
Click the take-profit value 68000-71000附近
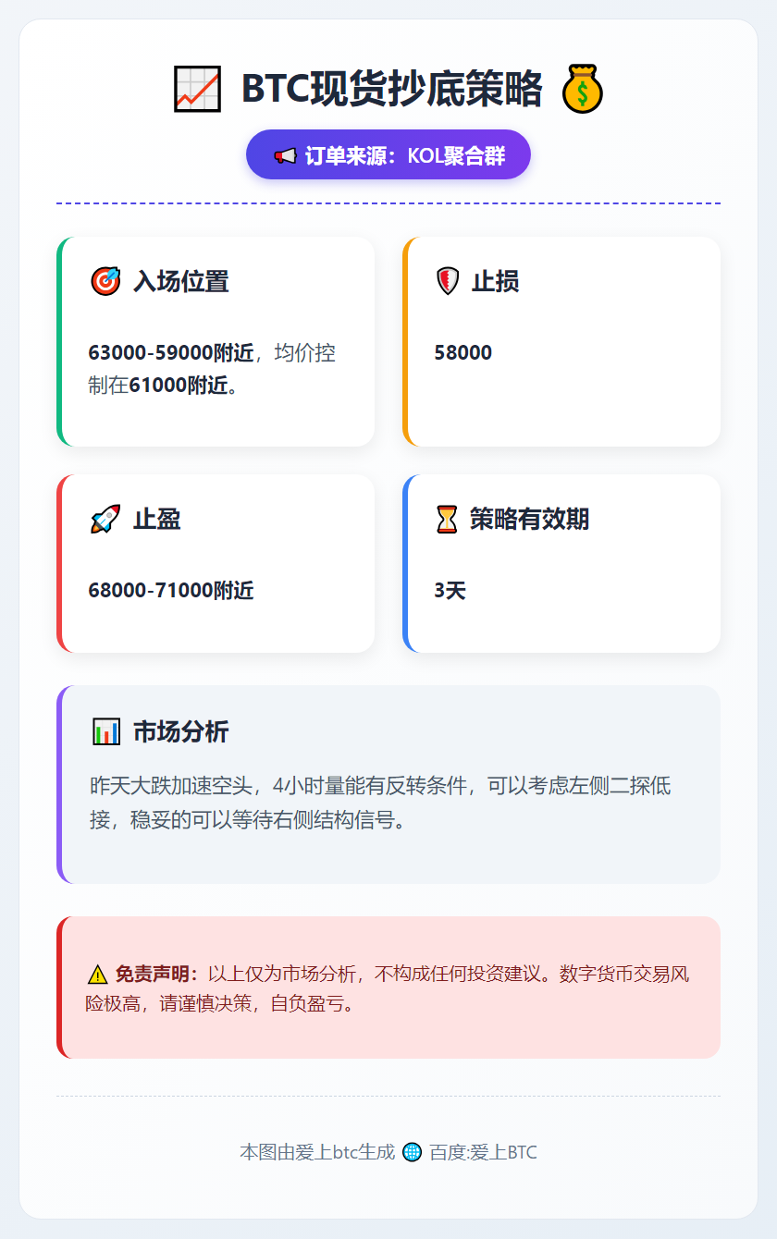[171, 591]
